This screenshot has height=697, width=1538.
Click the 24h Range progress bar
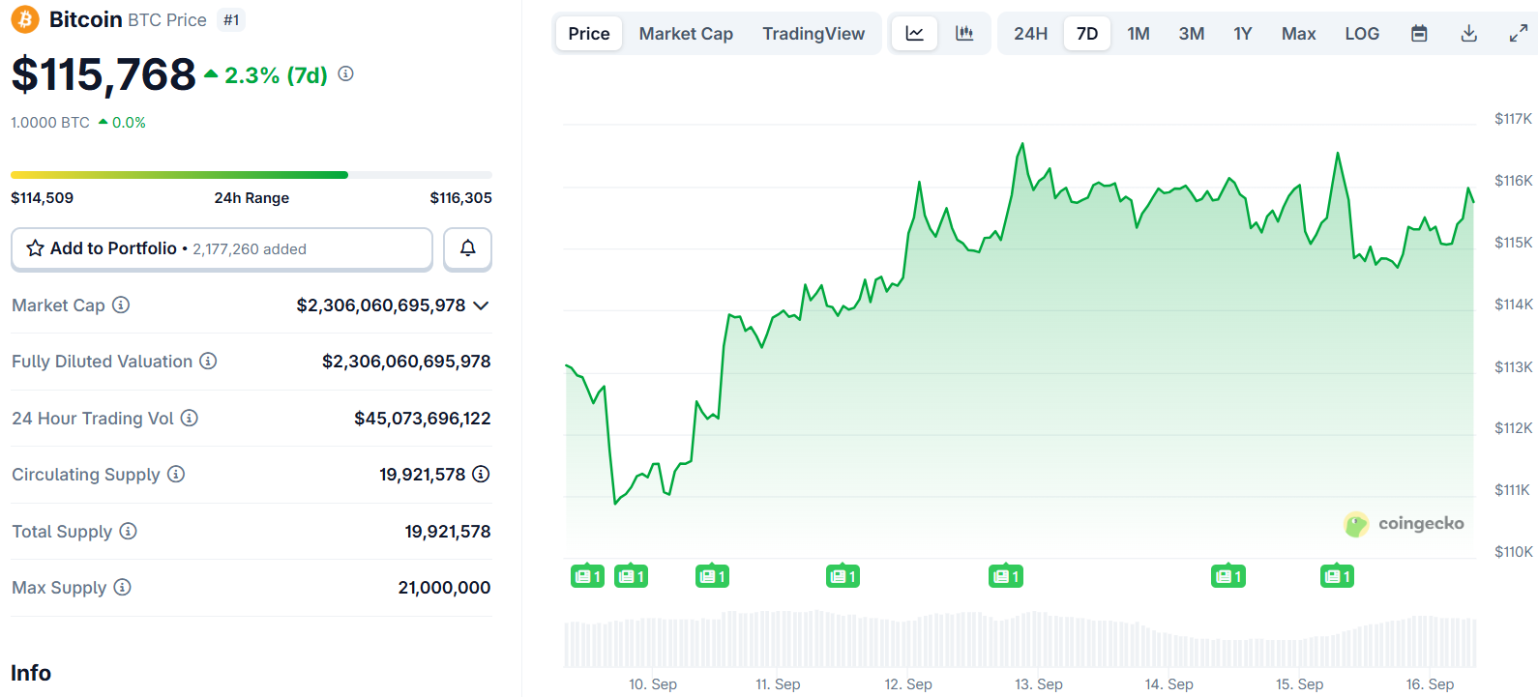[251, 175]
